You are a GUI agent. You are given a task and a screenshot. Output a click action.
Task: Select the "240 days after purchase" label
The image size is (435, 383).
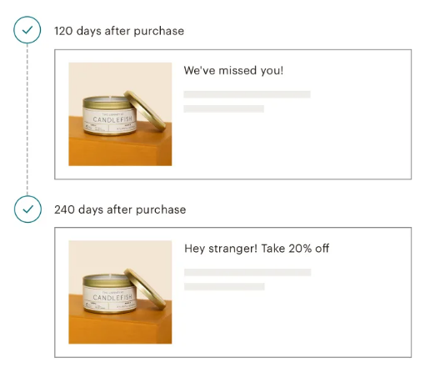(120, 209)
